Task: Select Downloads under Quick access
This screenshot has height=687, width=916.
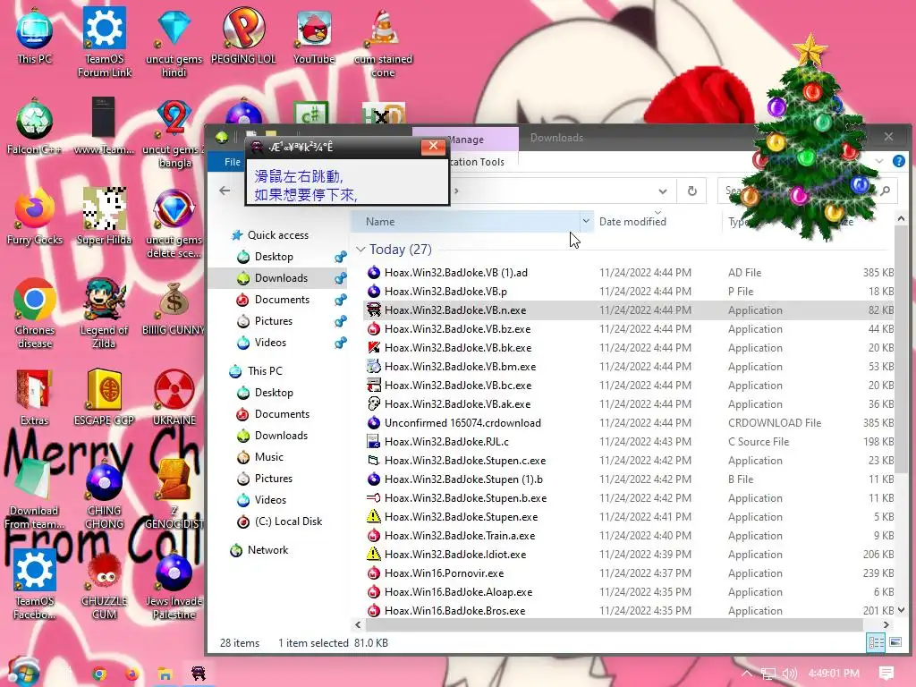Action: pyautogui.click(x=281, y=278)
